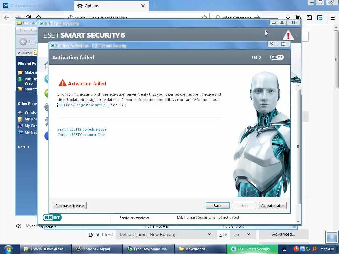Click the blue download arrow floating icon
Viewport: 339px width, 254px height.
332,237
